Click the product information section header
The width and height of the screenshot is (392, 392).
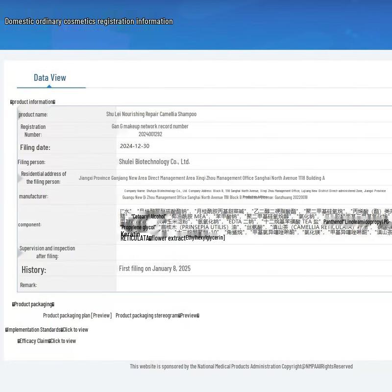(x=33, y=102)
